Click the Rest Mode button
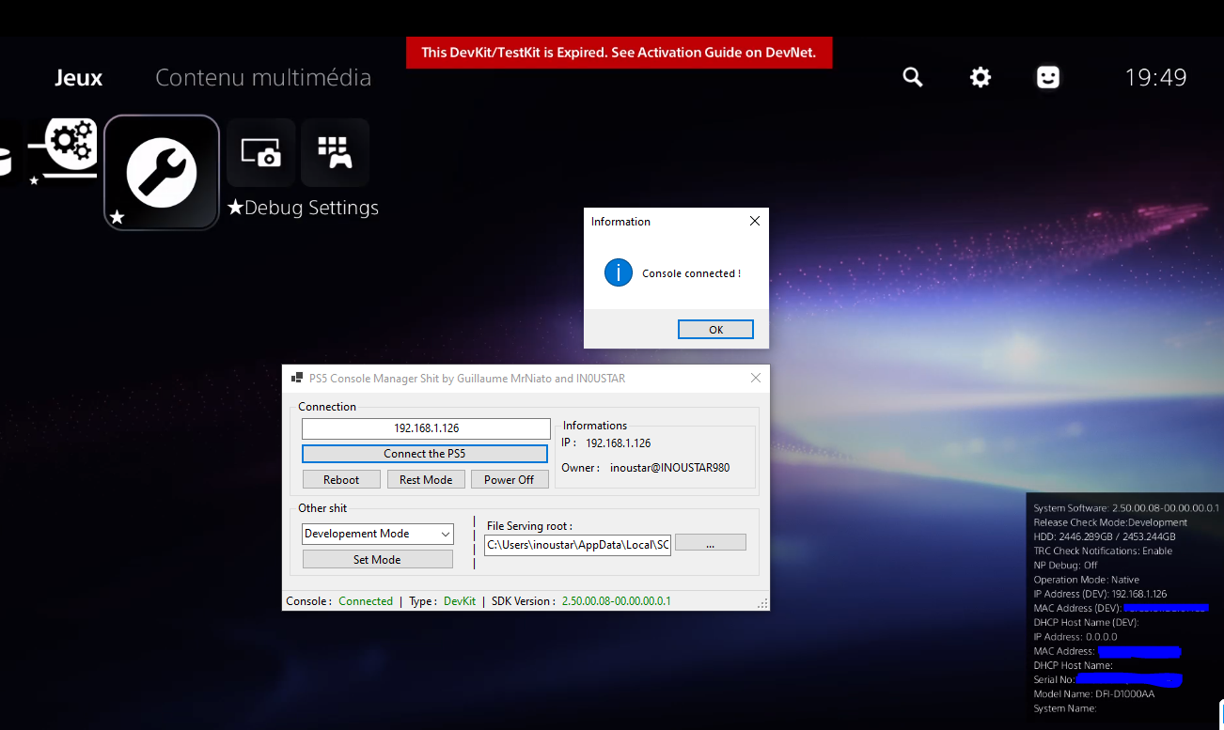This screenshot has height=730, width=1224. (x=426, y=479)
